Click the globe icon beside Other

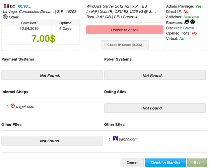click(x=5, y=17)
